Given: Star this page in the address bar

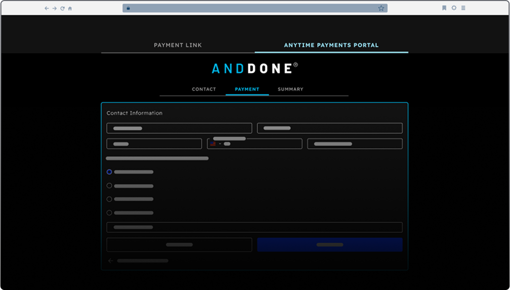Looking at the screenshot, I should [x=381, y=8].
